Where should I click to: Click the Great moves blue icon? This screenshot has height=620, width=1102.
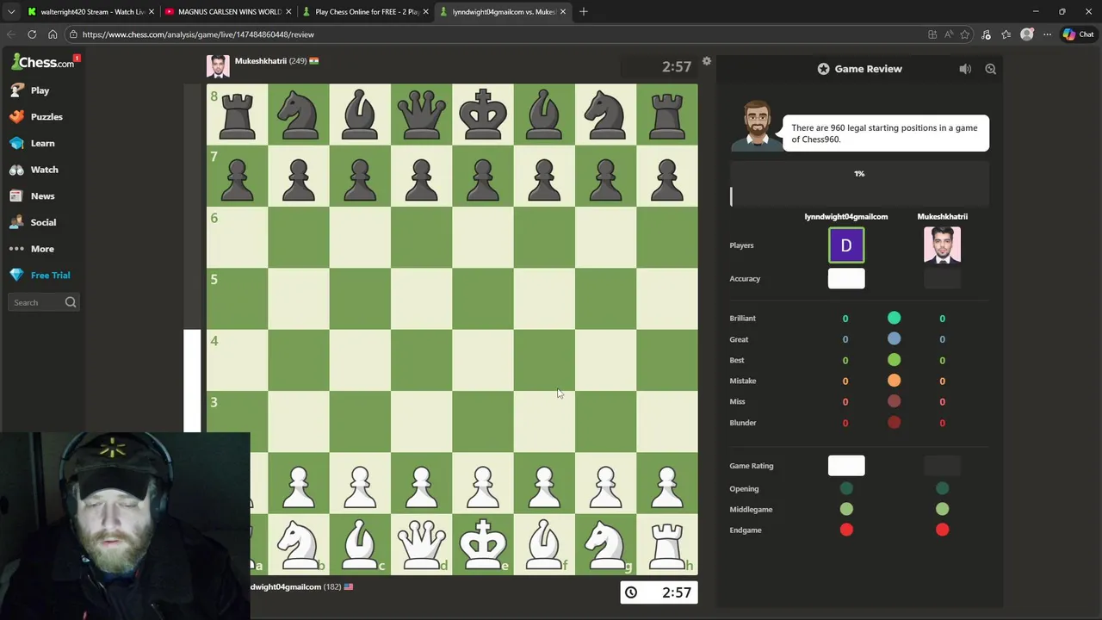click(894, 339)
